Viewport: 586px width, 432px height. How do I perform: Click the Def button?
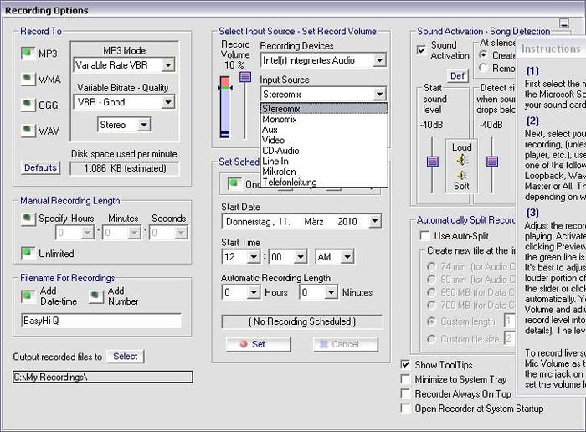tap(457, 76)
